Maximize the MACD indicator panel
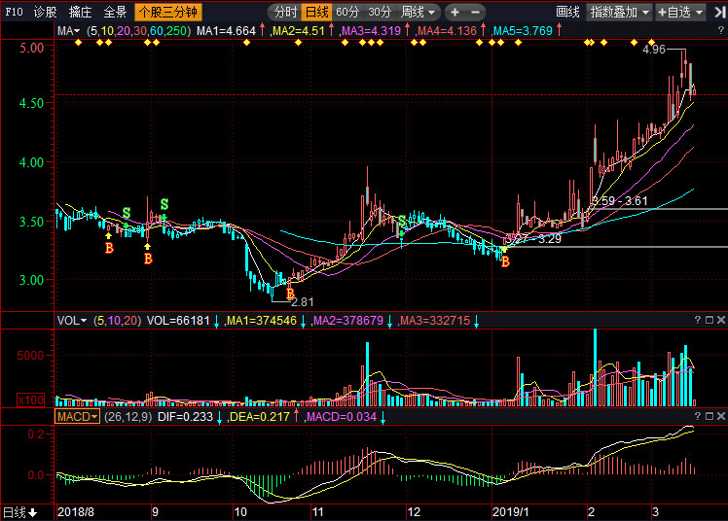728x521 pixels. pyautogui.click(x=708, y=416)
